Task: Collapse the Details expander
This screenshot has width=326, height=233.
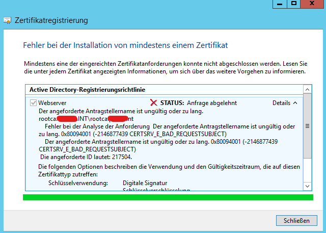Action: point(285,103)
